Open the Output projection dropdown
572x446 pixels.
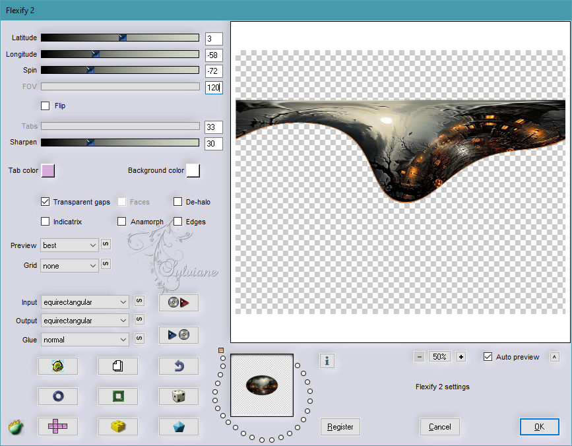(x=84, y=321)
